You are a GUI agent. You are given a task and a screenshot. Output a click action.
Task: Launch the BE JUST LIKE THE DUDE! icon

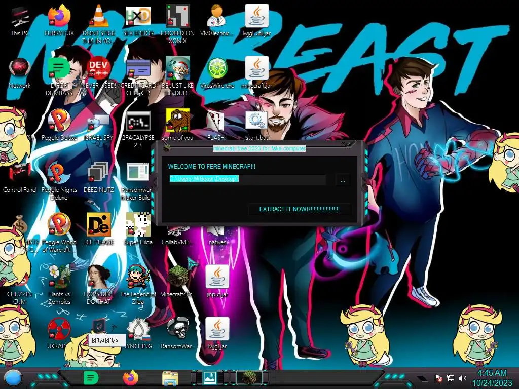177,77
